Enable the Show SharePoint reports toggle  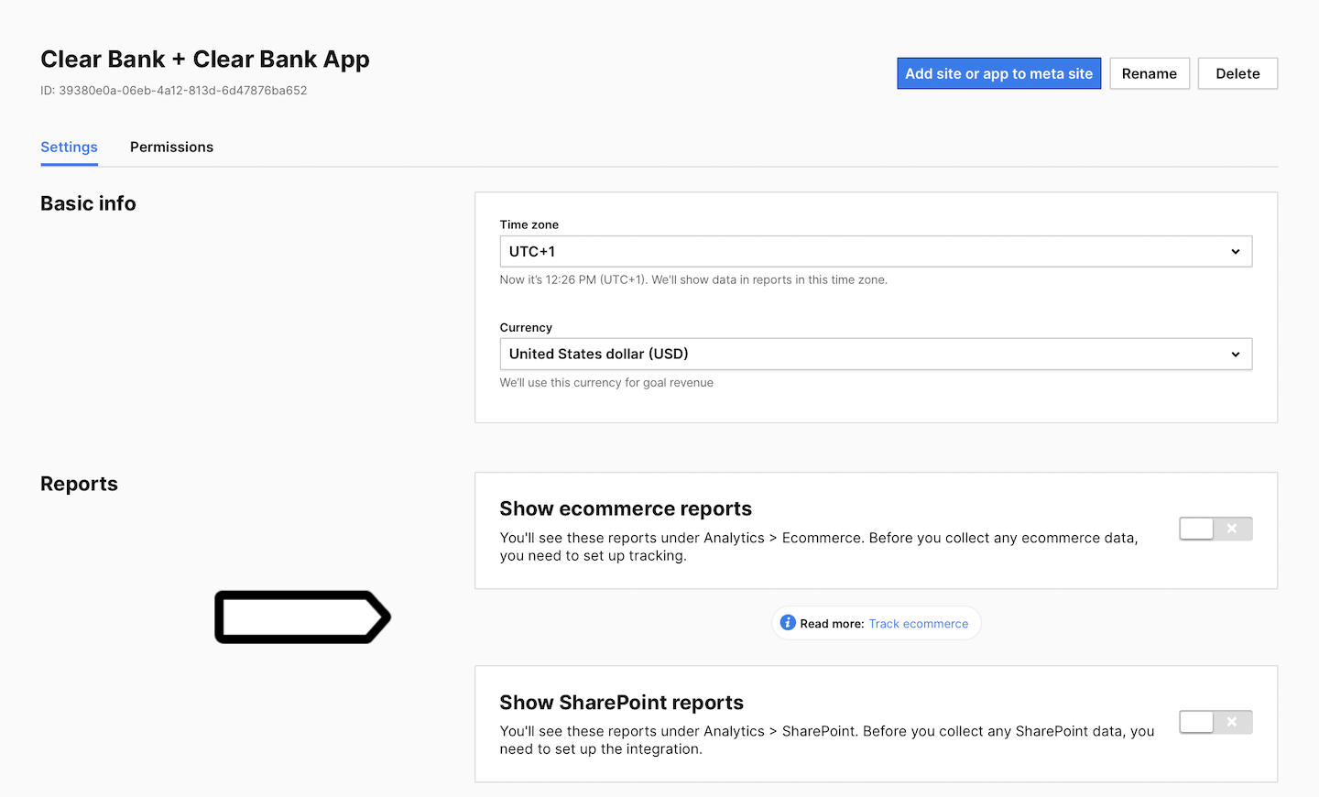pyautogui.click(x=1215, y=722)
